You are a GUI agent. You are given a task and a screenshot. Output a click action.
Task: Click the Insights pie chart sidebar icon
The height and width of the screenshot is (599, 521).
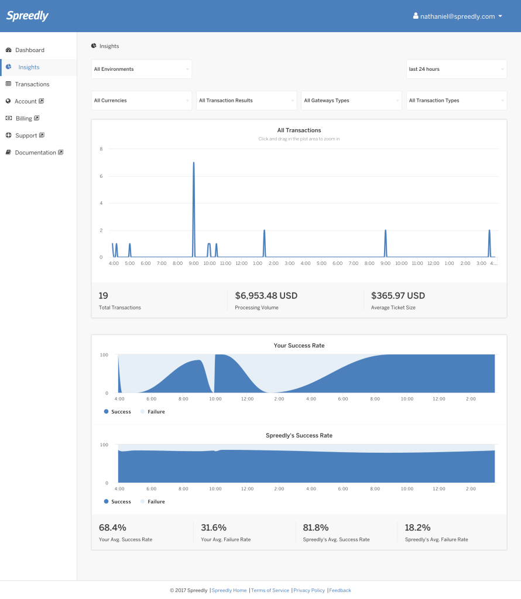(x=9, y=67)
